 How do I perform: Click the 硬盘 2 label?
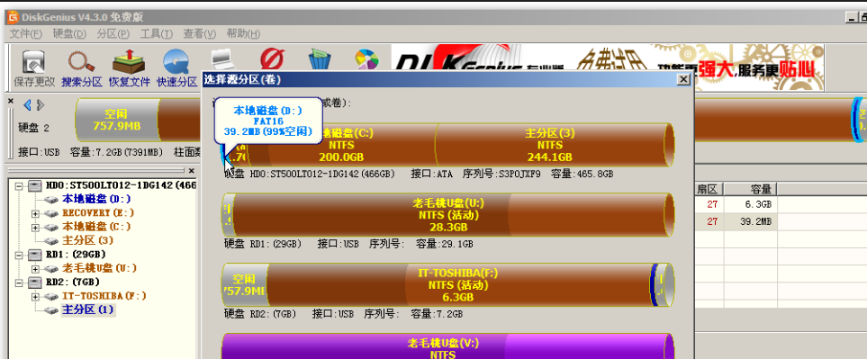(x=33, y=128)
